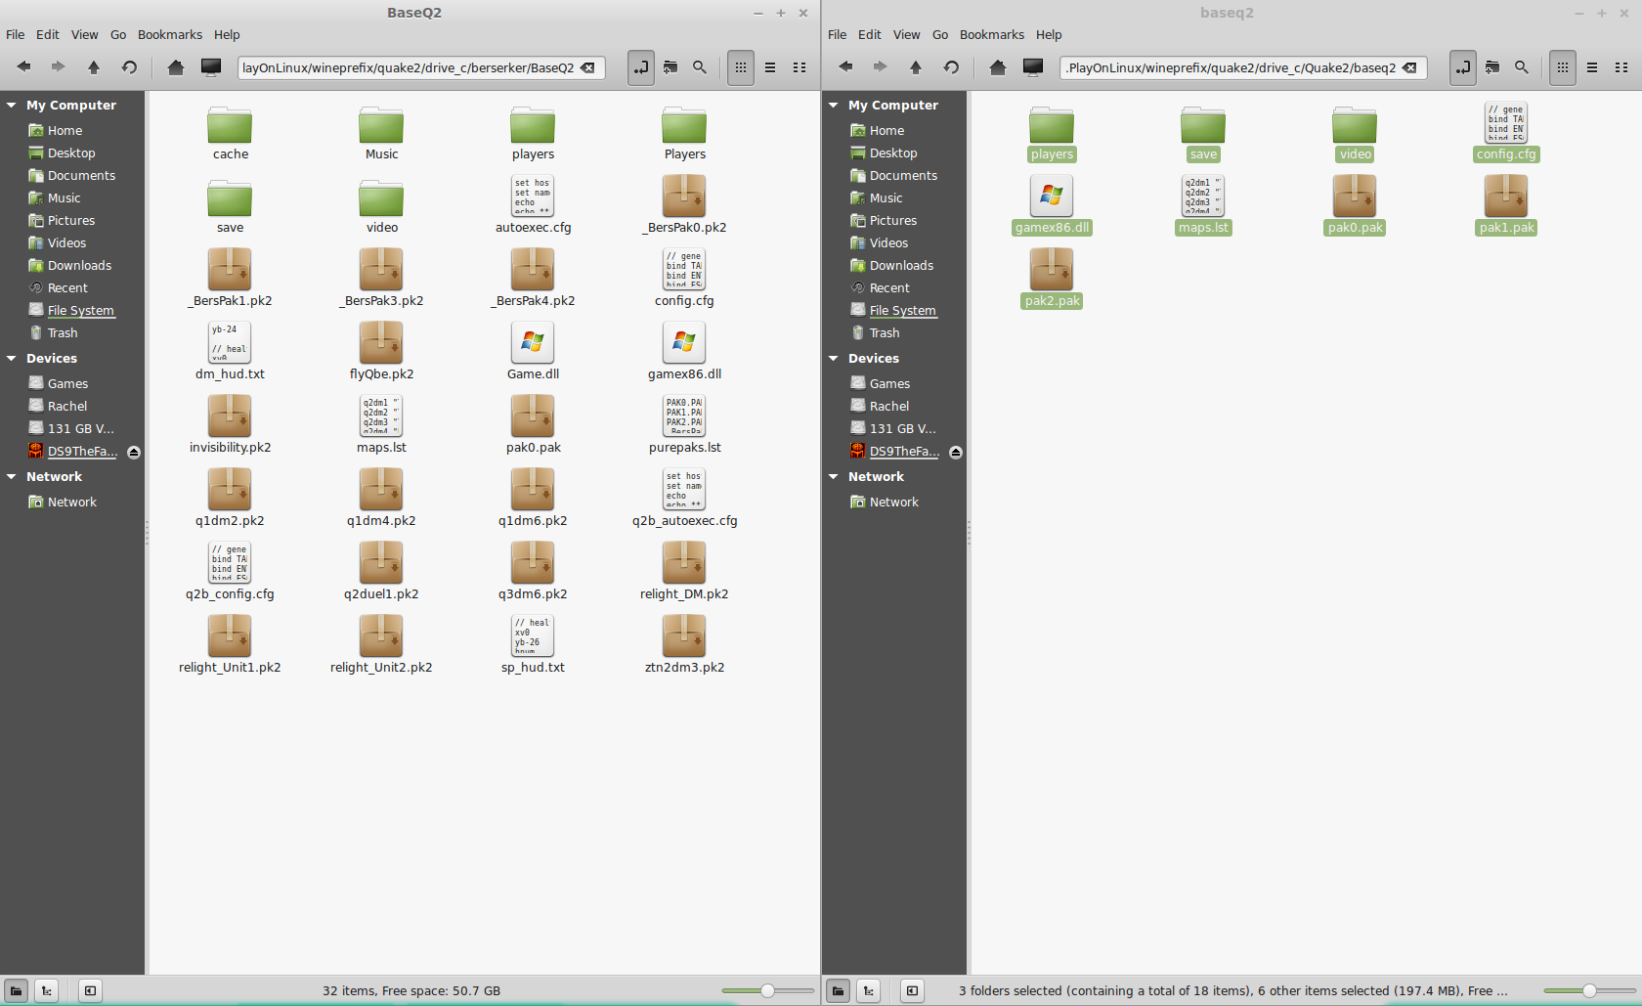Adjust zoom slider in BaseQ2 status bar
The height and width of the screenshot is (1006, 1642).
[767, 990]
